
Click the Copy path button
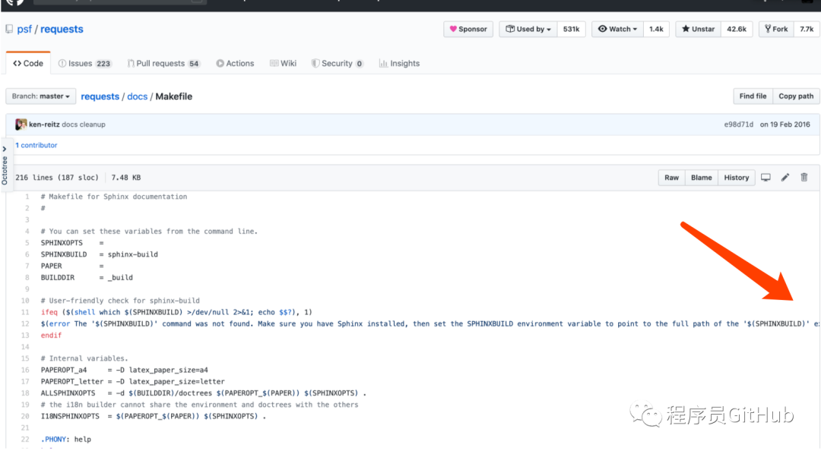[x=796, y=96]
